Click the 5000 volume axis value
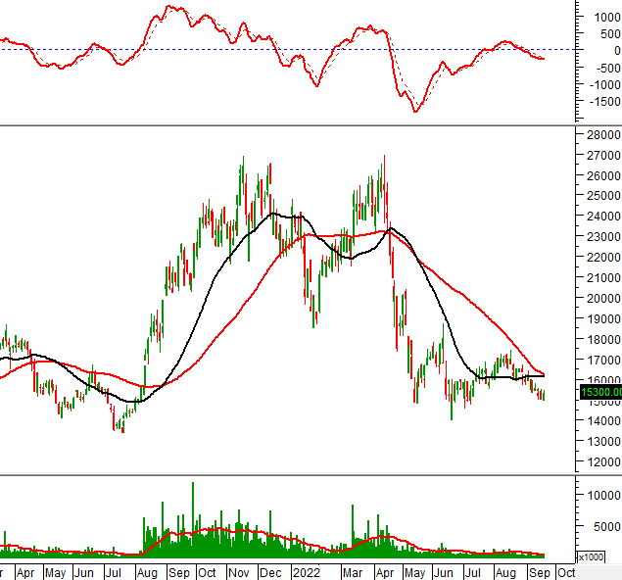 pos(607,527)
